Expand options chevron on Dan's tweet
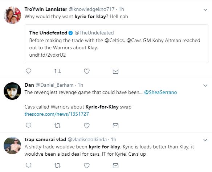The image size is (212, 172). 205,86
